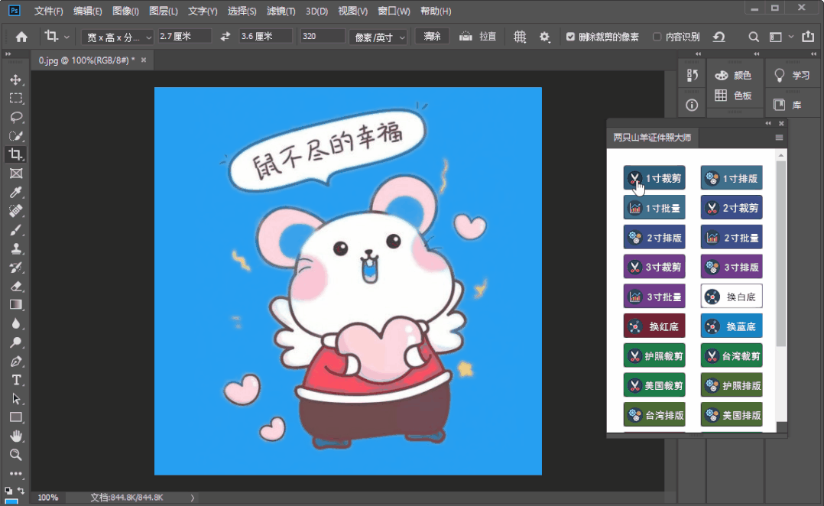Enable 内容识别 checkbox
This screenshot has height=506, width=824.
pos(657,37)
